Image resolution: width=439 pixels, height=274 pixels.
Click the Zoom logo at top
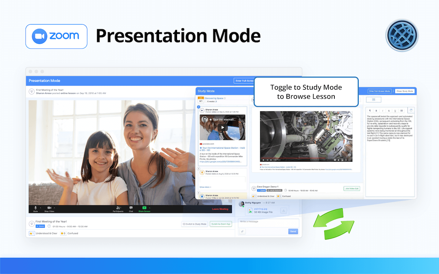point(56,36)
